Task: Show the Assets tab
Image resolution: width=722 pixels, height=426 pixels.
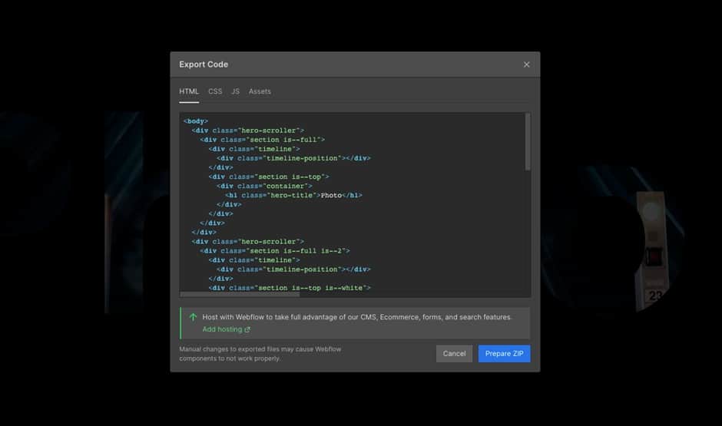Action: pos(260,91)
